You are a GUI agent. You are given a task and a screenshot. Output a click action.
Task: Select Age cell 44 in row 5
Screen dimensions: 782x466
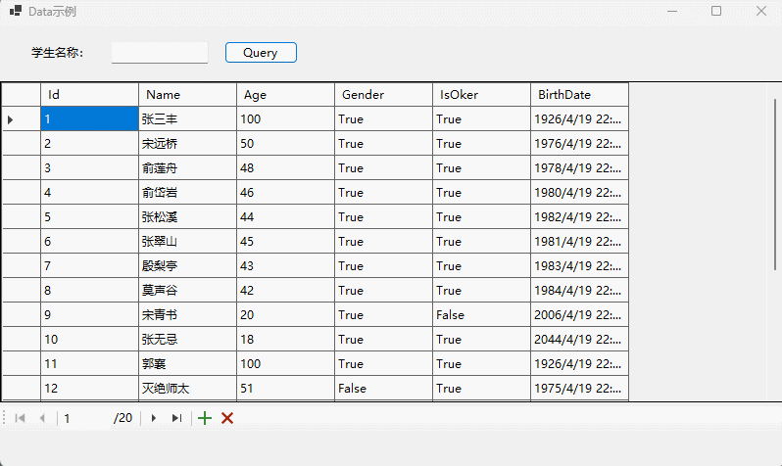(285, 216)
